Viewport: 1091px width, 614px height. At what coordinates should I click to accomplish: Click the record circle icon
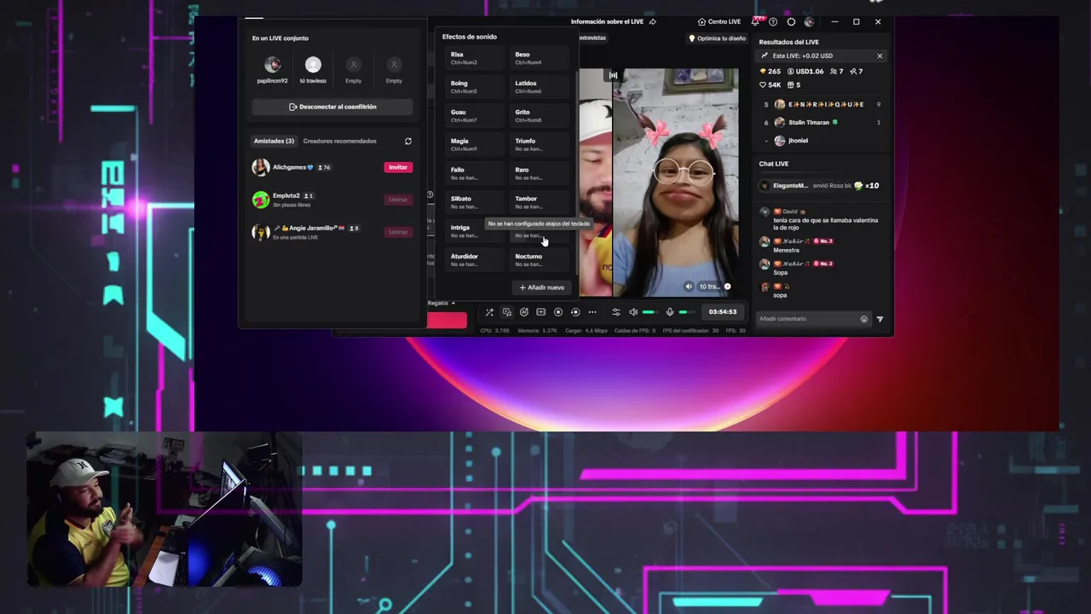click(558, 312)
